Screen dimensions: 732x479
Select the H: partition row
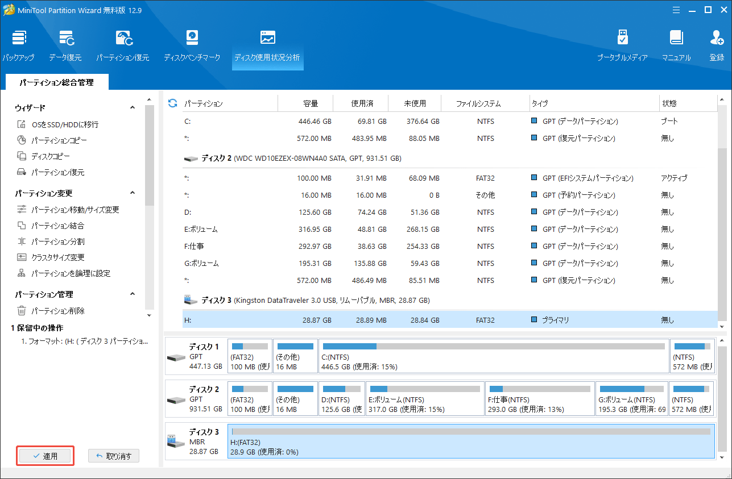coord(449,320)
